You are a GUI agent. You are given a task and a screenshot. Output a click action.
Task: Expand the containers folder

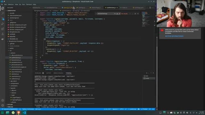[14, 86]
